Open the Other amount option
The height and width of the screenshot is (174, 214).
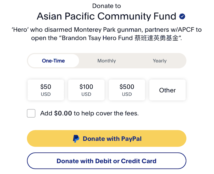coord(168,90)
